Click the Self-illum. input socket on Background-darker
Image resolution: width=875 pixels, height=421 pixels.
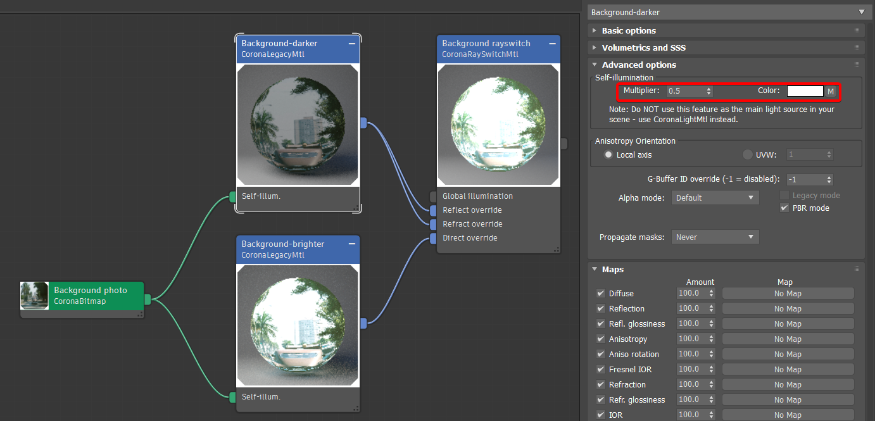coord(232,196)
